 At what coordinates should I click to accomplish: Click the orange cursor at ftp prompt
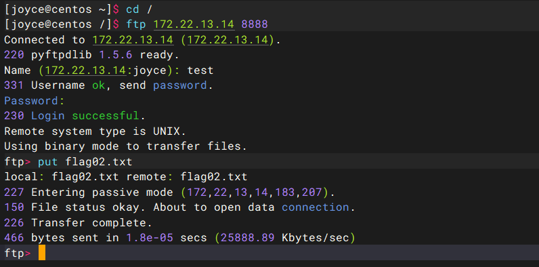point(41,253)
